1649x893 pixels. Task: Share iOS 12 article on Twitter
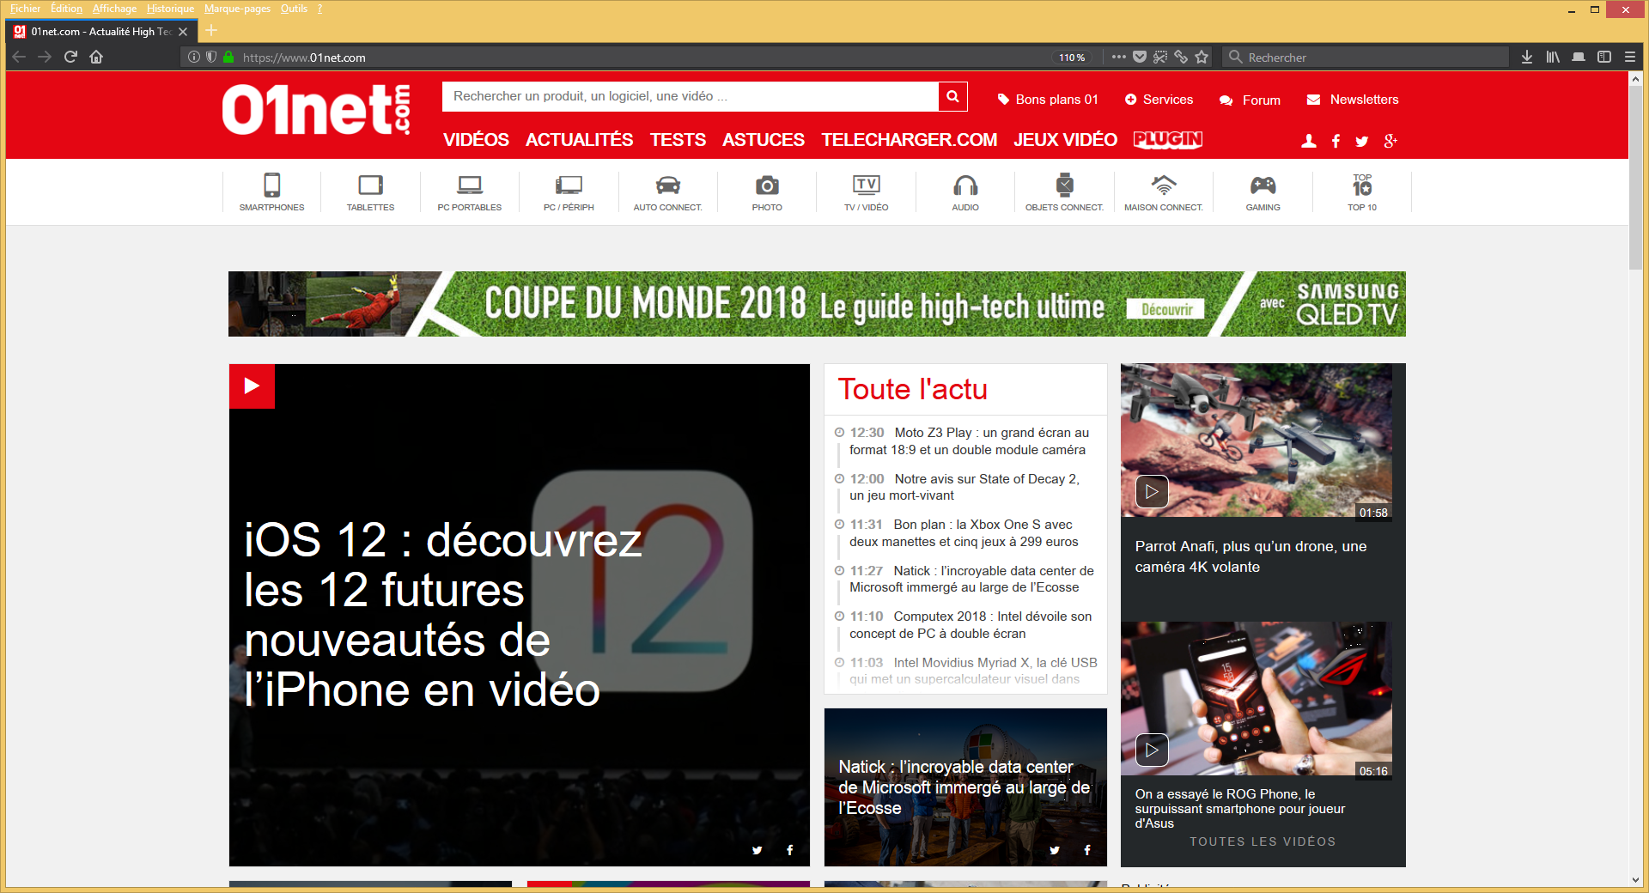tap(757, 850)
